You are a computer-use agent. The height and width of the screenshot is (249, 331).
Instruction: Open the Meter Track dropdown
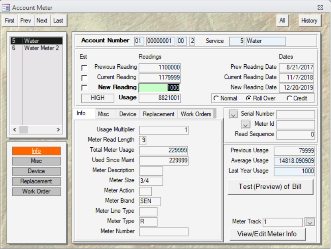309,222
